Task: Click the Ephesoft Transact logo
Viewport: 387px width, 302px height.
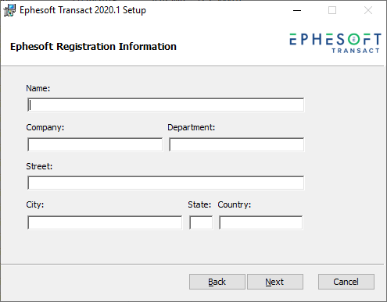Action: coord(335,43)
